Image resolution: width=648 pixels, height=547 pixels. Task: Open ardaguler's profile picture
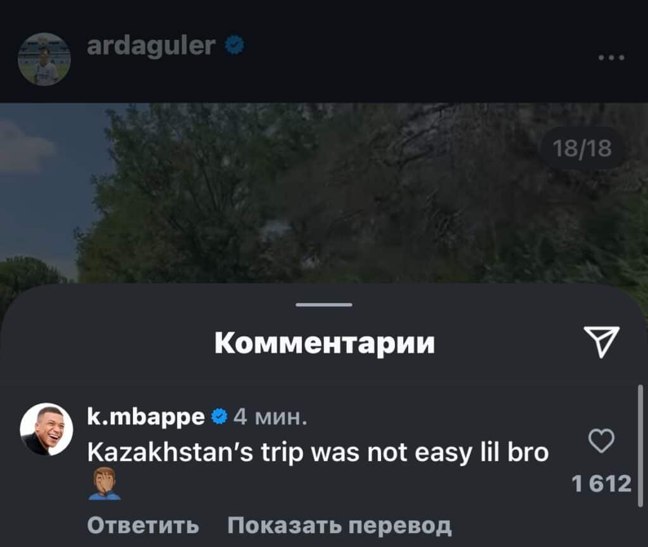pos(44,59)
